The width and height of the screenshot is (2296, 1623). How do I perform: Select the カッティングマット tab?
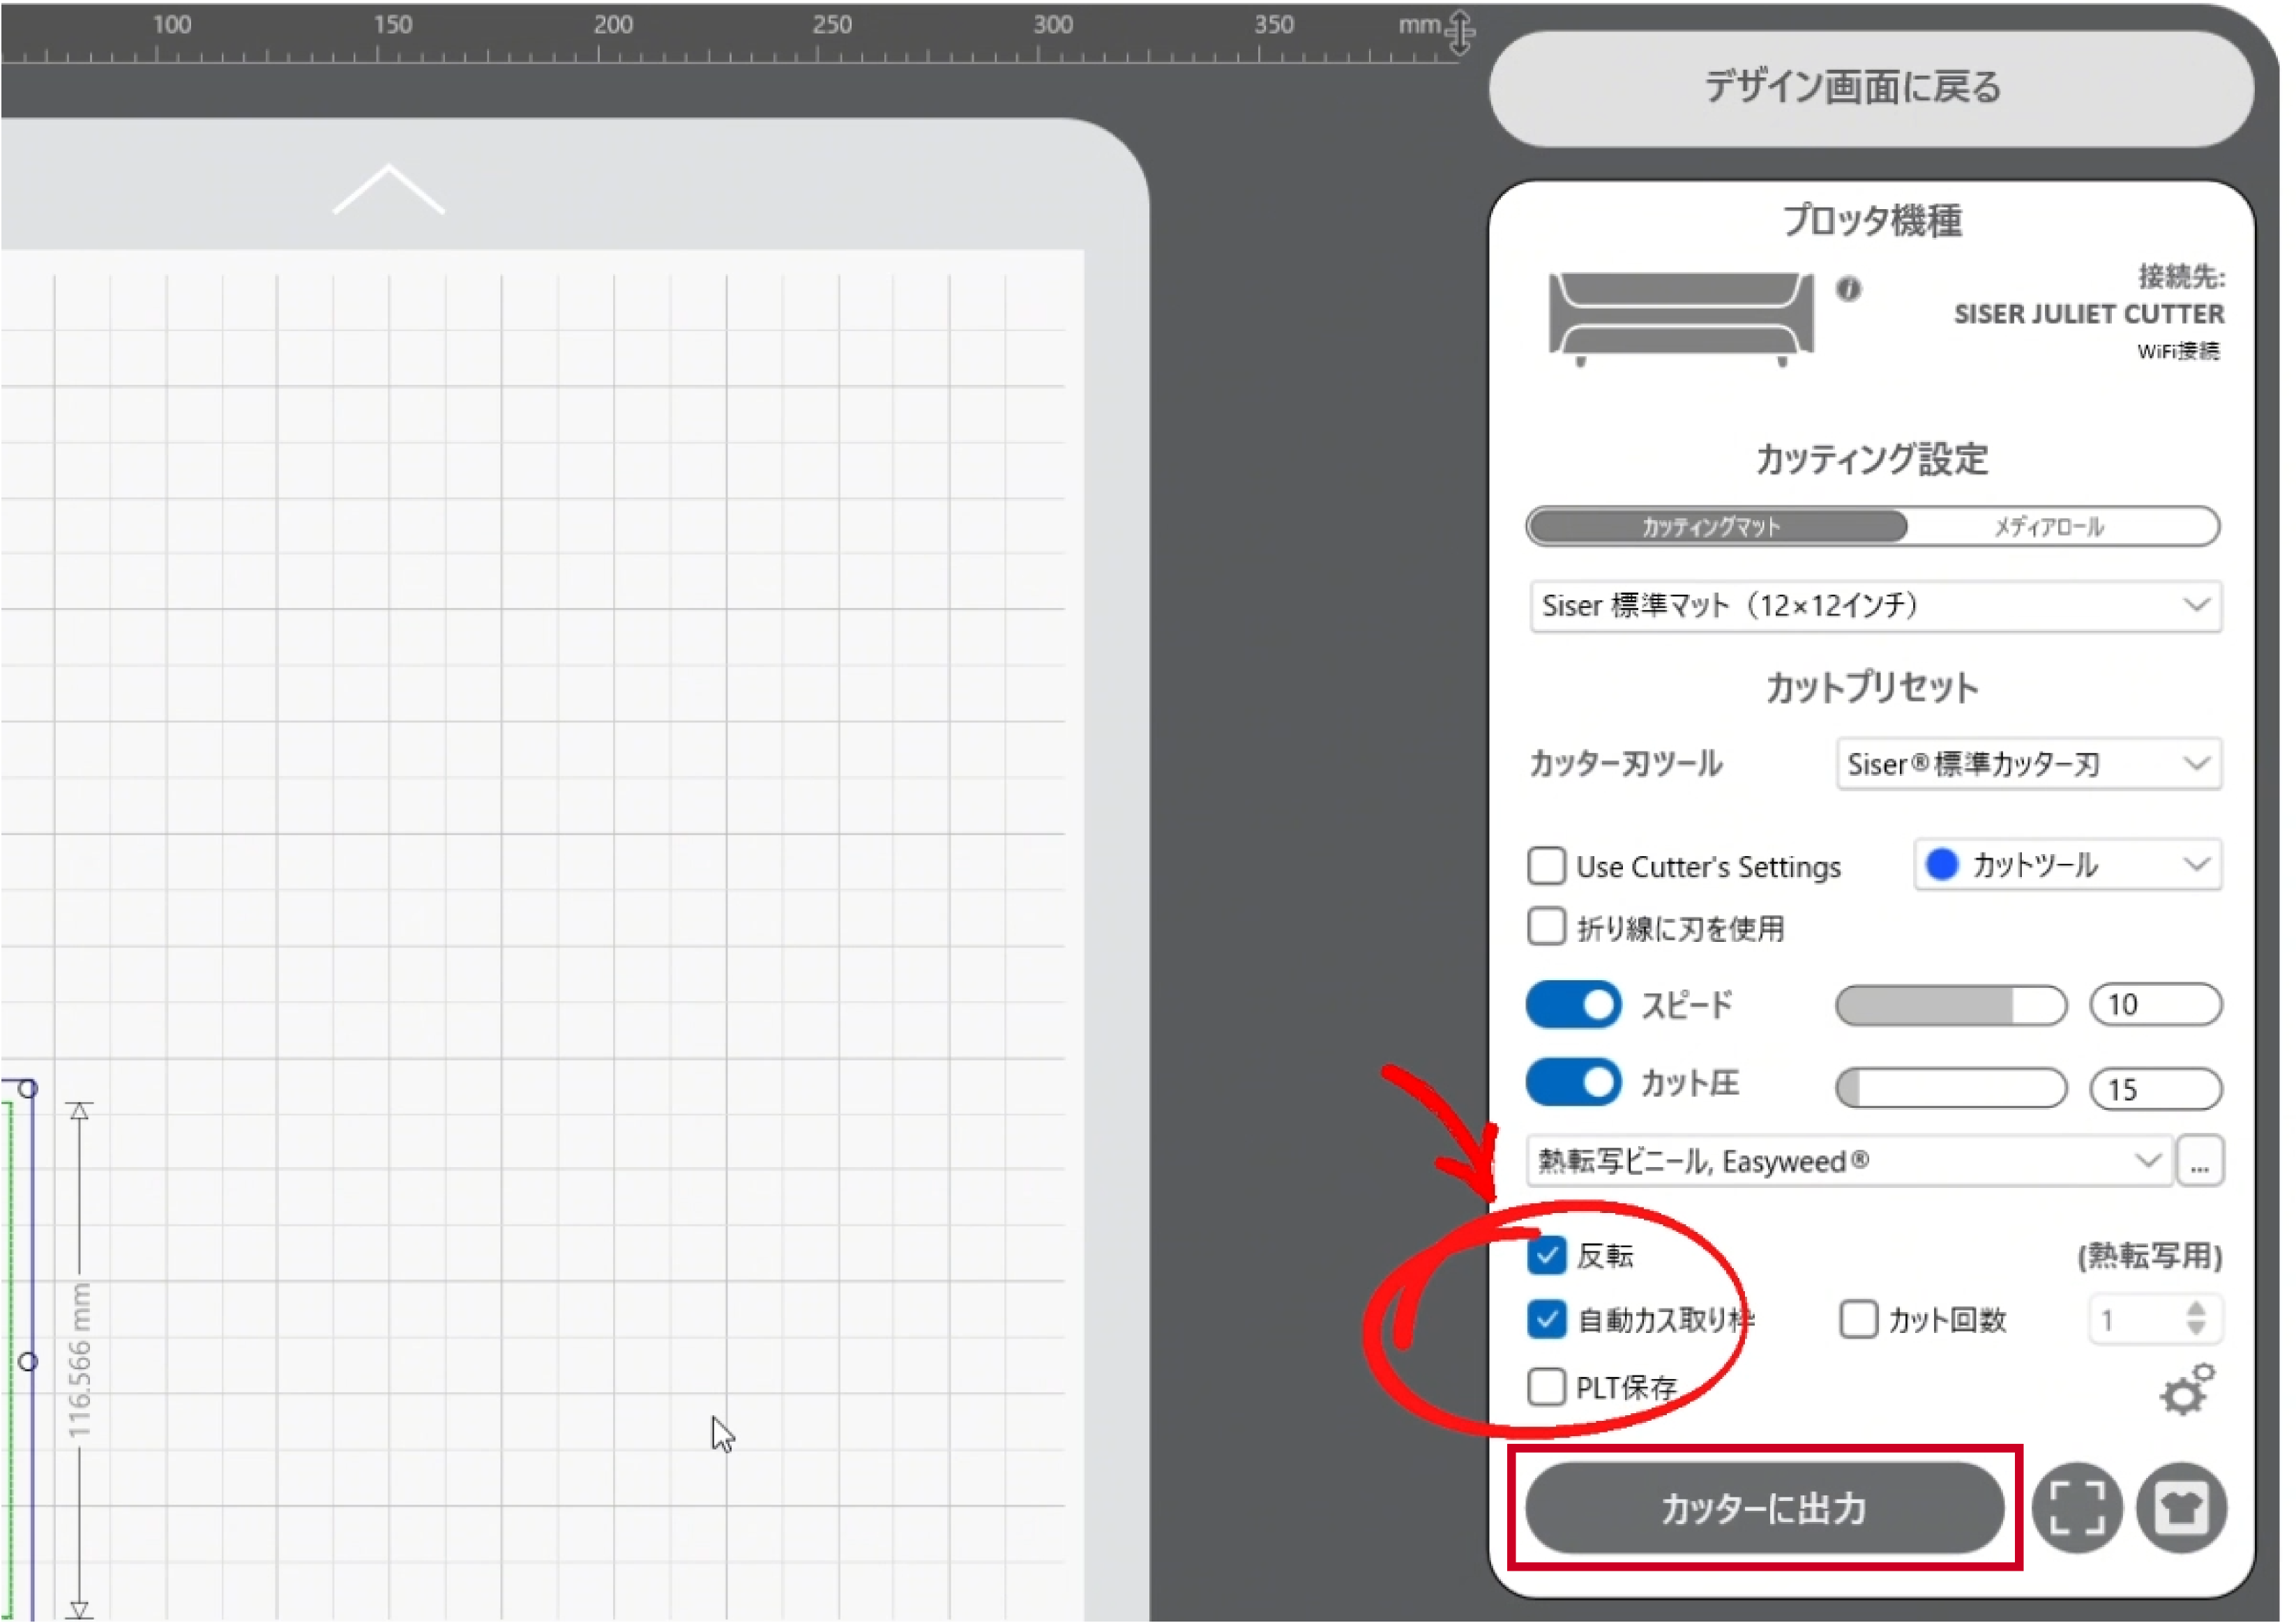[x=1717, y=526]
